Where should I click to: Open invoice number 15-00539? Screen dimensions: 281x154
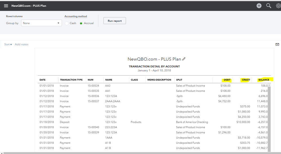coord(93,132)
